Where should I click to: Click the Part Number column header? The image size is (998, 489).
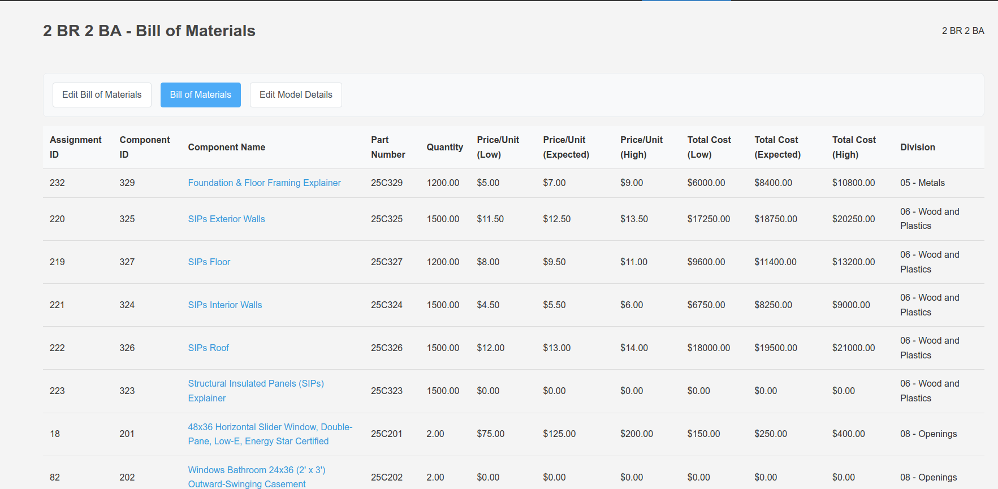[388, 148]
